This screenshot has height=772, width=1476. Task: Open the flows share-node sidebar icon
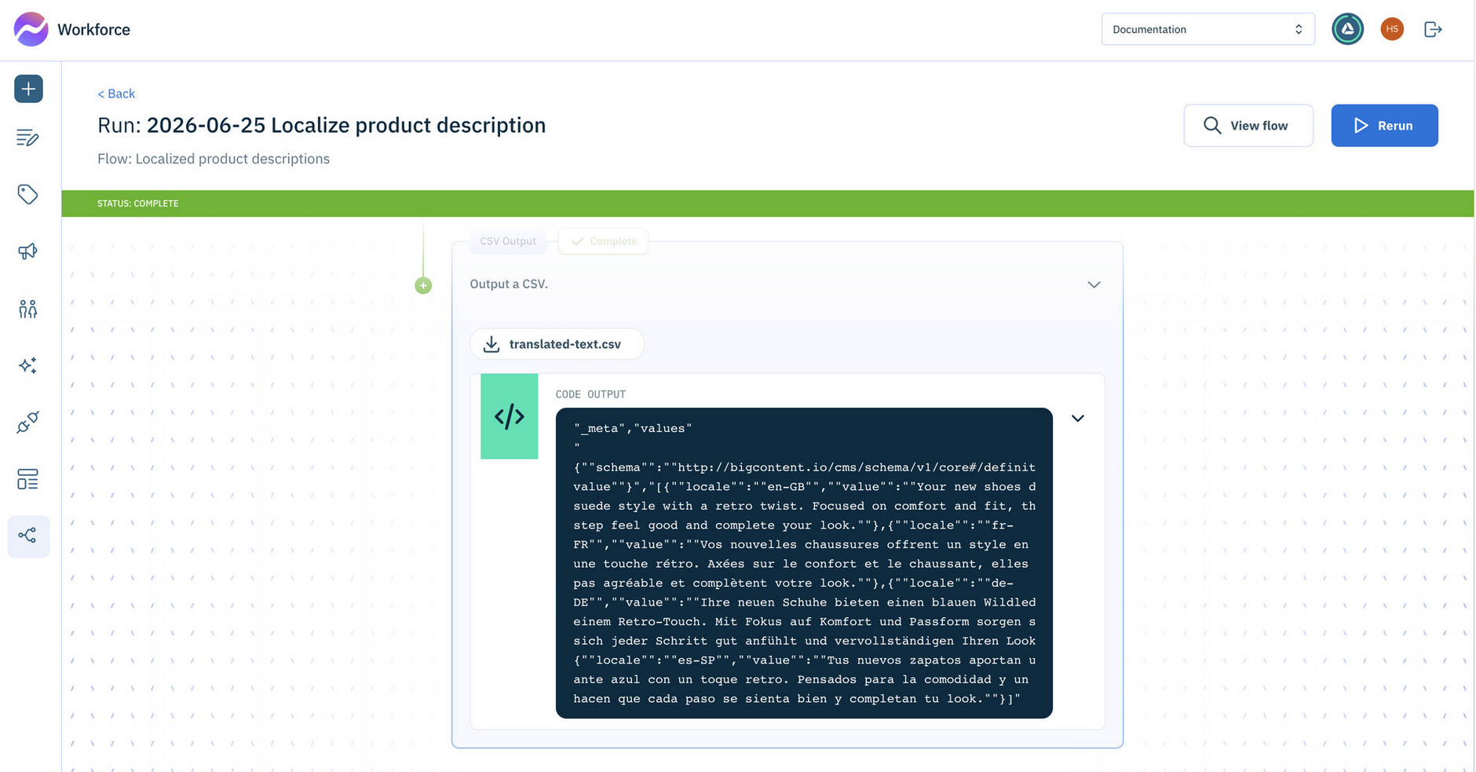pyautogui.click(x=28, y=536)
